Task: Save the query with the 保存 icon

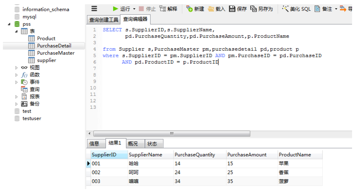Action: click(x=238, y=9)
